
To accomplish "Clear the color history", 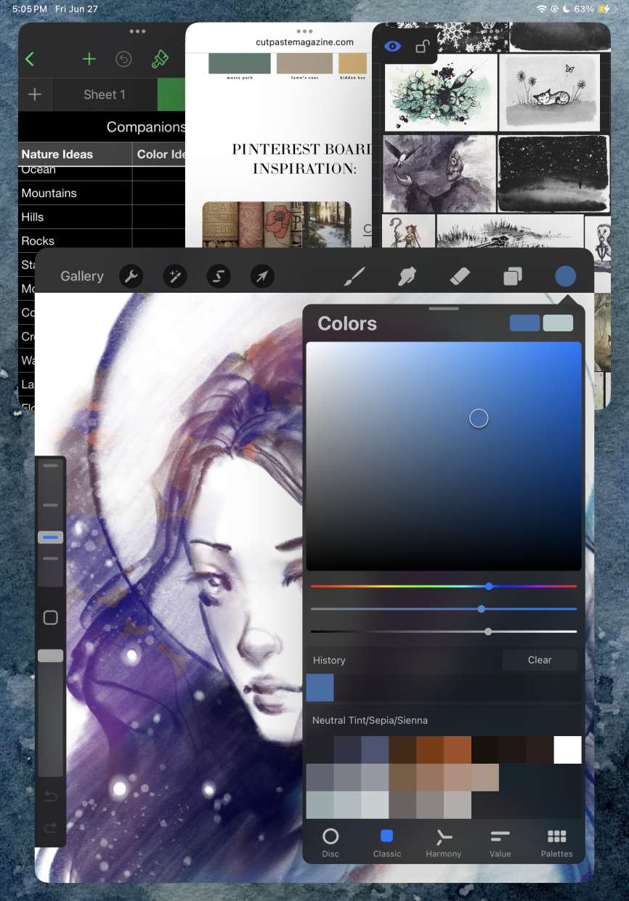I will 540,660.
